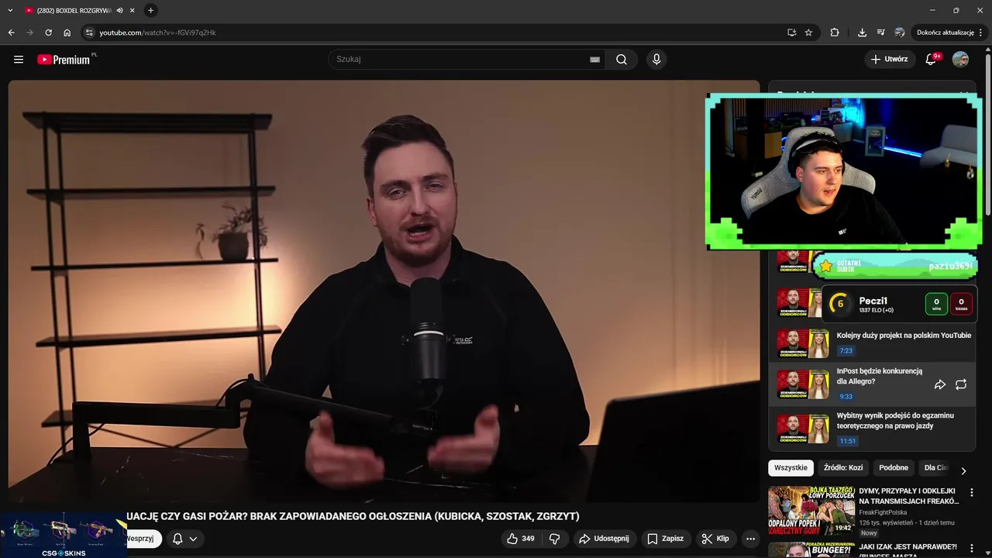Dislike the video
The height and width of the screenshot is (558, 992).
pyautogui.click(x=555, y=539)
